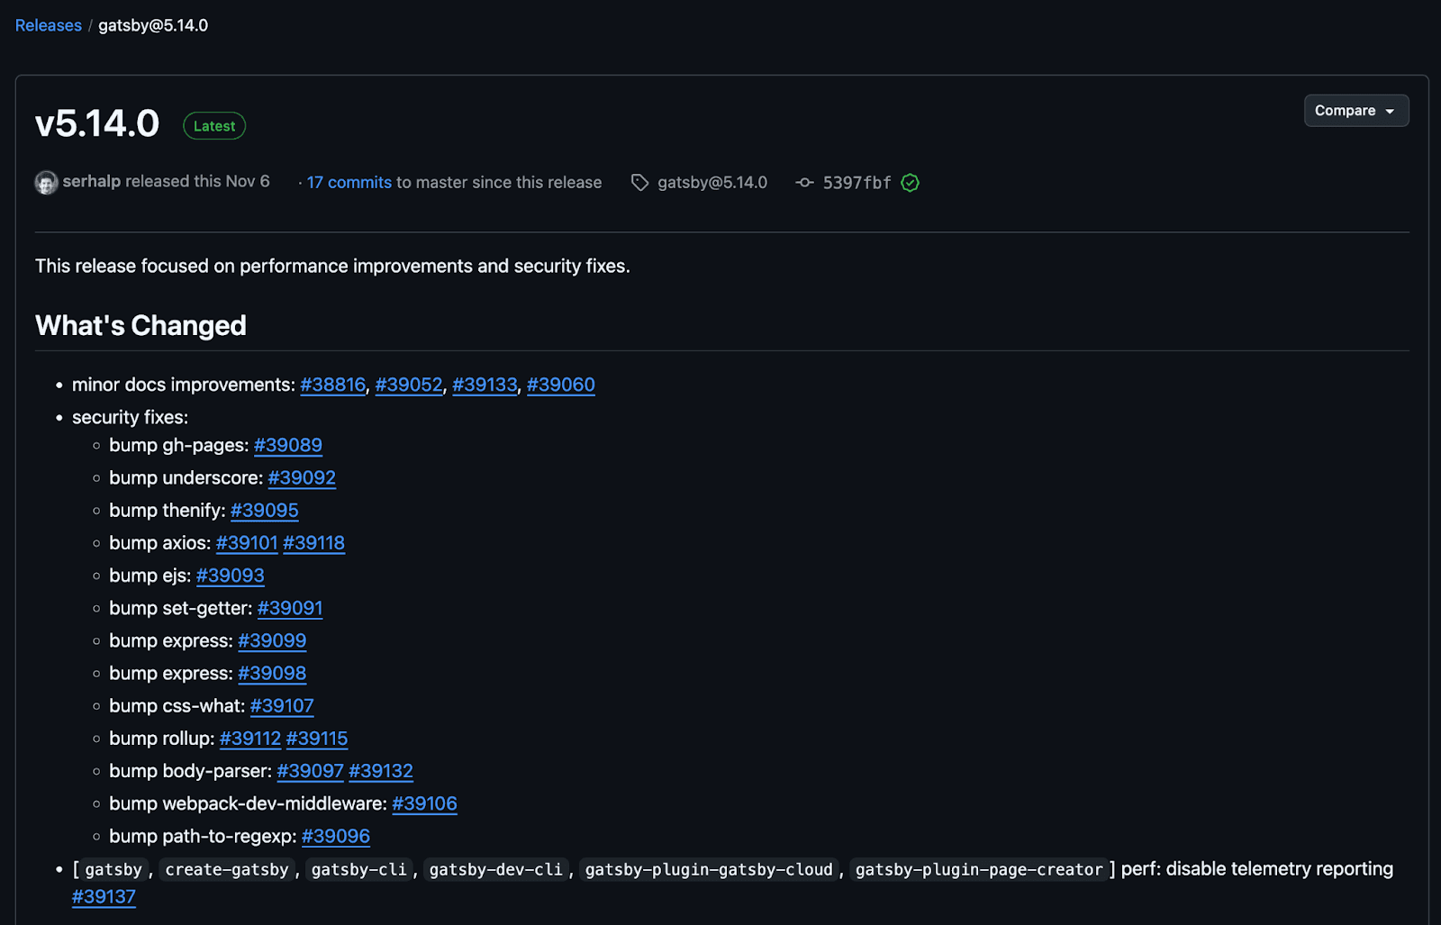Click the 'security fixes:' list item text
Image resolution: width=1441 pixels, height=925 pixels.
(131, 417)
